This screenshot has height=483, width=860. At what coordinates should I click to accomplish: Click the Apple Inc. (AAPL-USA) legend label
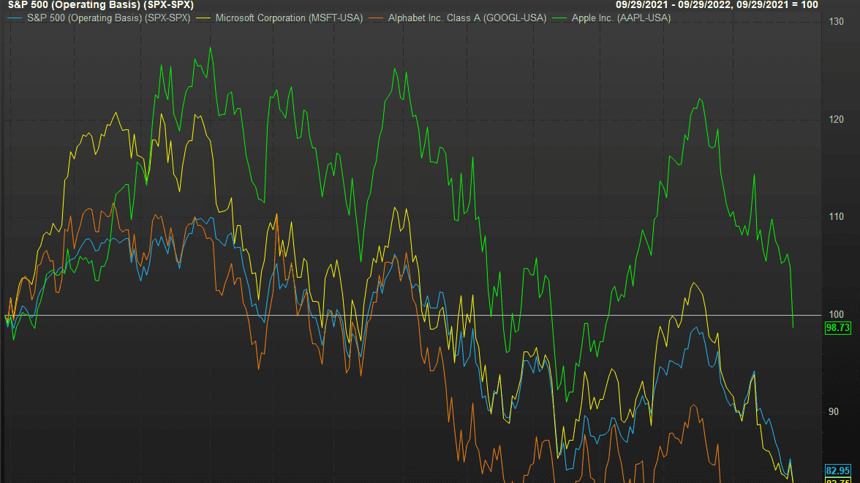(621, 18)
